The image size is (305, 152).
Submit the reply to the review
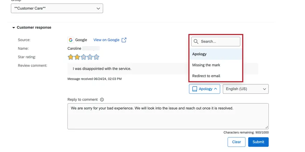coord(258,142)
